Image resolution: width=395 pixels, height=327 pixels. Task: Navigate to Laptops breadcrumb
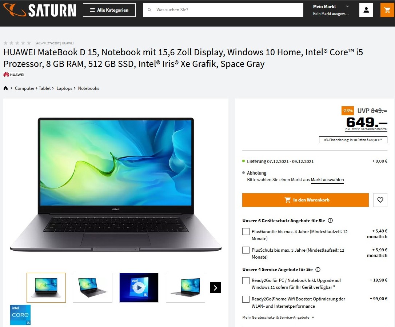pyautogui.click(x=64, y=88)
